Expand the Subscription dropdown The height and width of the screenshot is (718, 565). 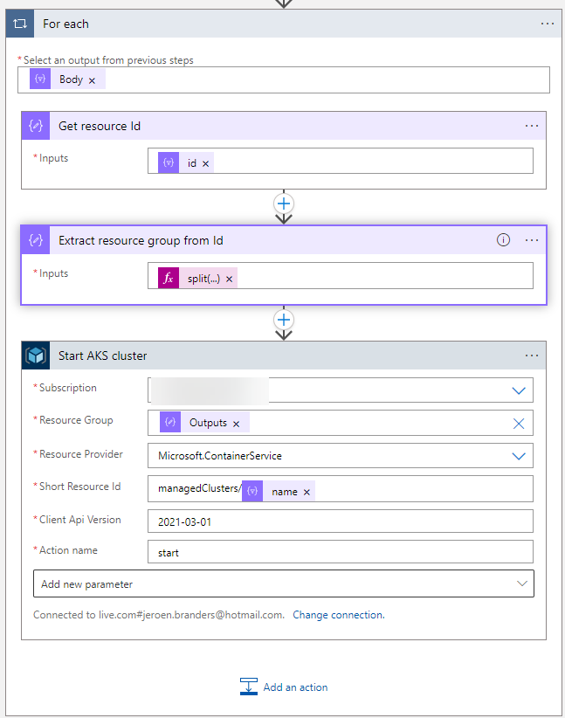click(x=519, y=390)
